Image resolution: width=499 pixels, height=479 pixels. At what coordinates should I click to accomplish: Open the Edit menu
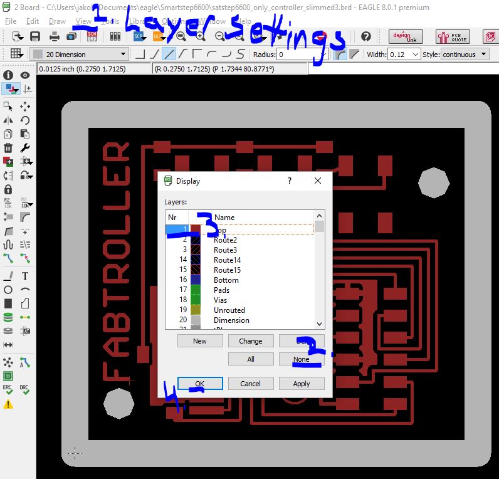33,21
